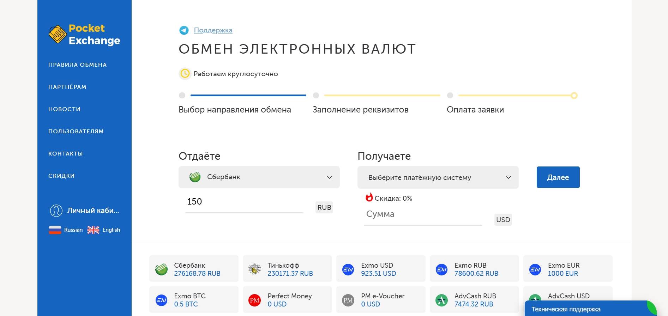Click the Pocket Exchange logo icon
This screenshot has width=668, height=316.
pyautogui.click(x=58, y=34)
